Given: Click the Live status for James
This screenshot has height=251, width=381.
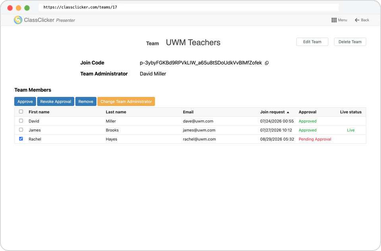Looking at the screenshot, I should point(351,130).
